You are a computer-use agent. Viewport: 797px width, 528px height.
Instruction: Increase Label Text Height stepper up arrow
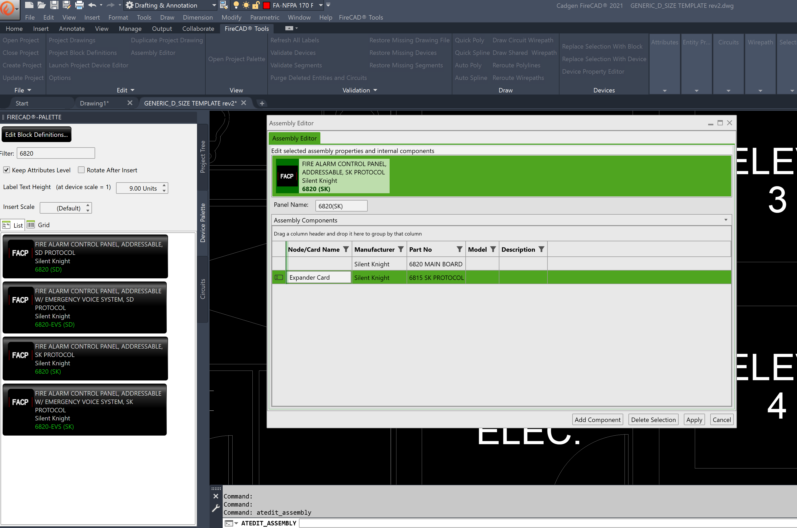(164, 185)
